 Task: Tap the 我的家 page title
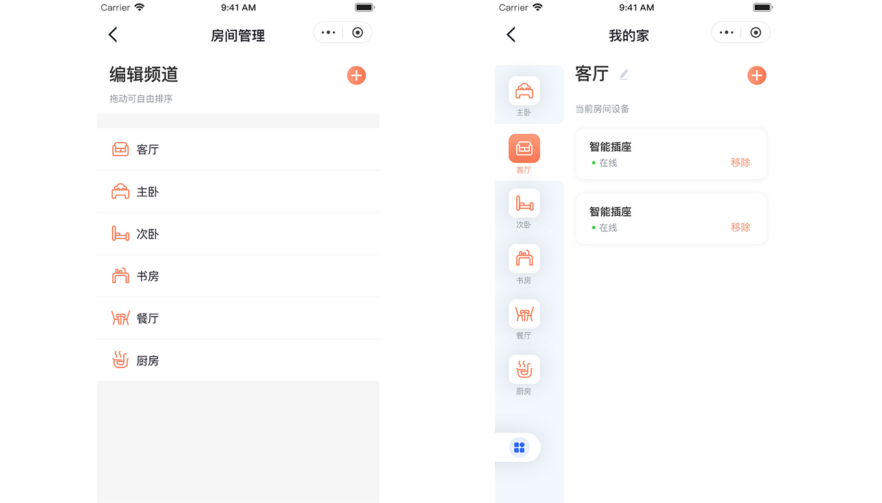pos(629,36)
